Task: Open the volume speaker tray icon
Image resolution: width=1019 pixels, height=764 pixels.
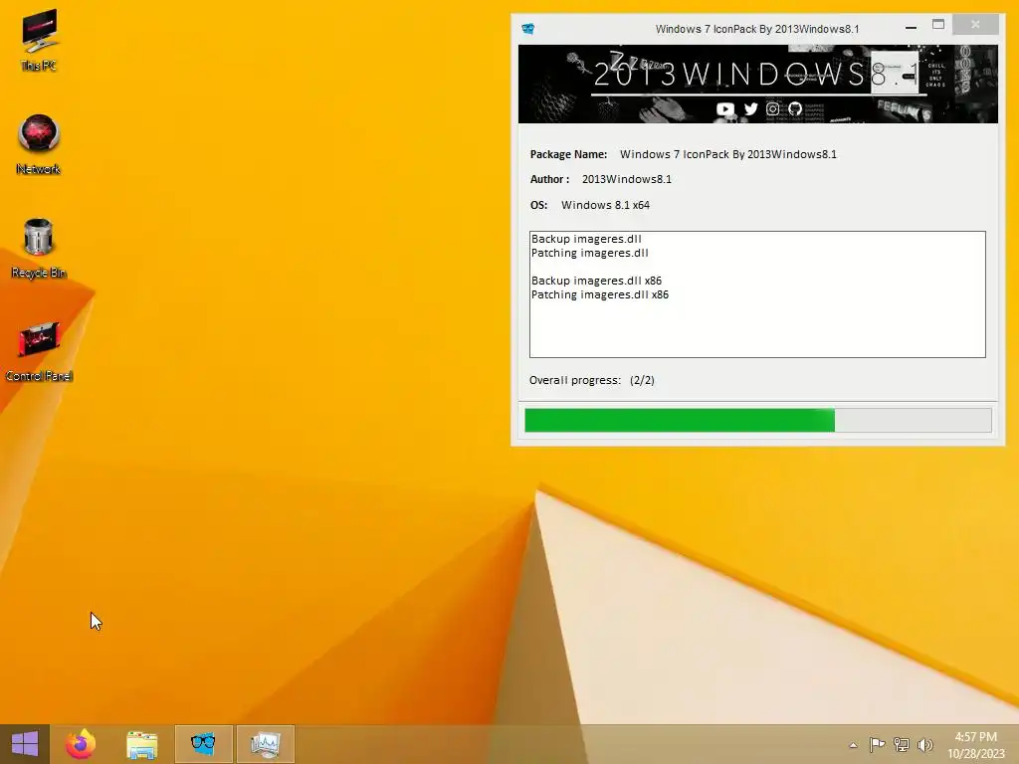Action: coord(924,744)
